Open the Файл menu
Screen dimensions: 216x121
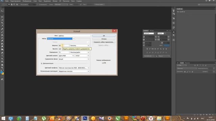tap(7, 1)
